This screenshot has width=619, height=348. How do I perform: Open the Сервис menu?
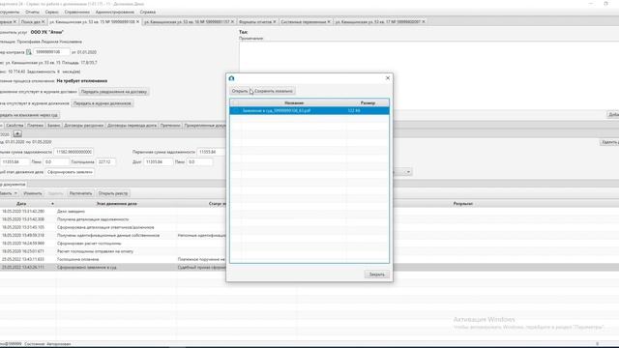[51, 13]
